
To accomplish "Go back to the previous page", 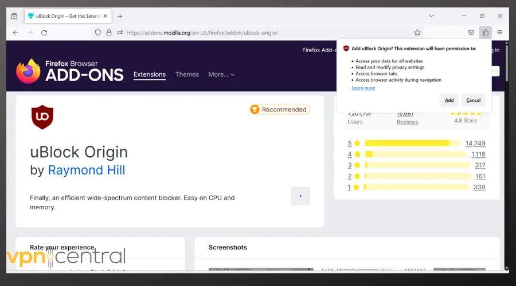I will pyautogui.click(x=15, y=33).
